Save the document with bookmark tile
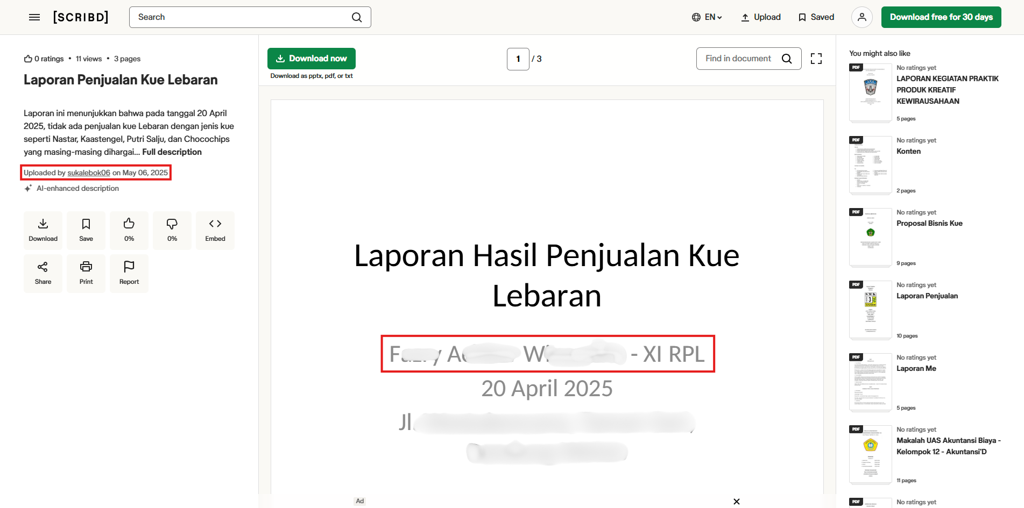The image size is (1024, 508). click(x=86, y=231)
